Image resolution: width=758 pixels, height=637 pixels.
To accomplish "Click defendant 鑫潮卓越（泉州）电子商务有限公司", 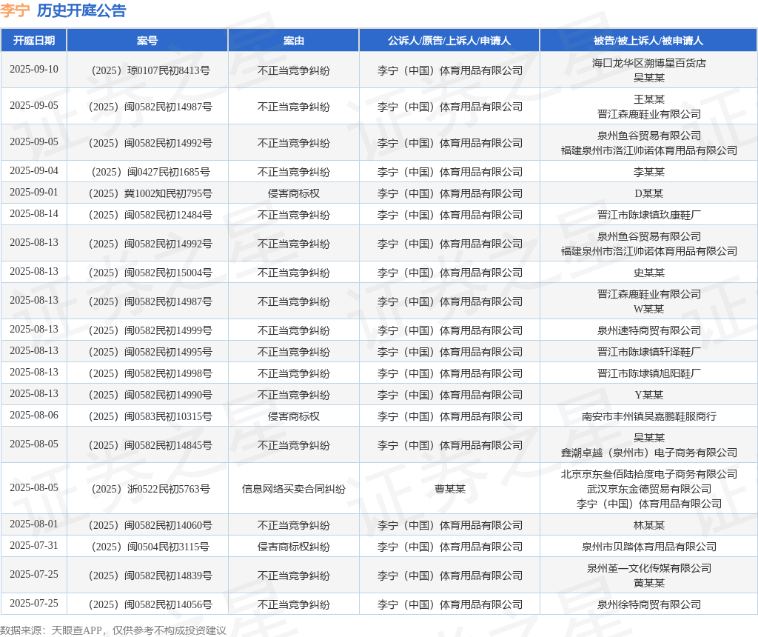I will [648, 453].
